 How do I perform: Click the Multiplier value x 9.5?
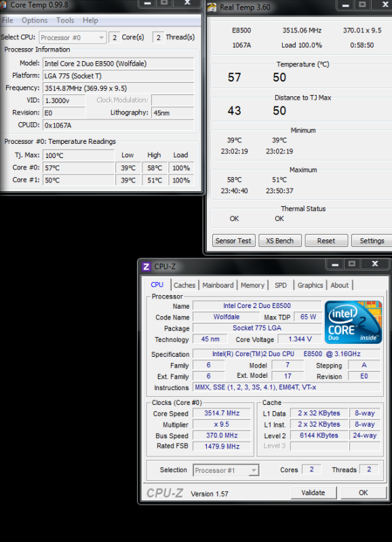[x=222, y=424]
